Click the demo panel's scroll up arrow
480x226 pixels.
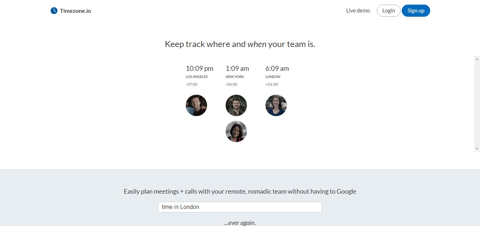(x=477, y=59)
